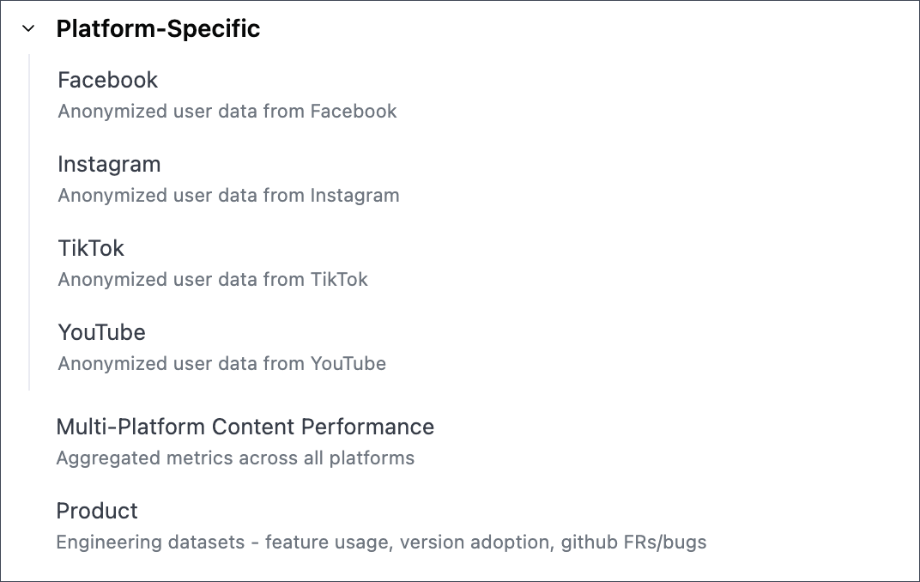This screenshot has height=582, width=920.
Task: Click the Platform-Specific section header
Action: tap(158, 27)
